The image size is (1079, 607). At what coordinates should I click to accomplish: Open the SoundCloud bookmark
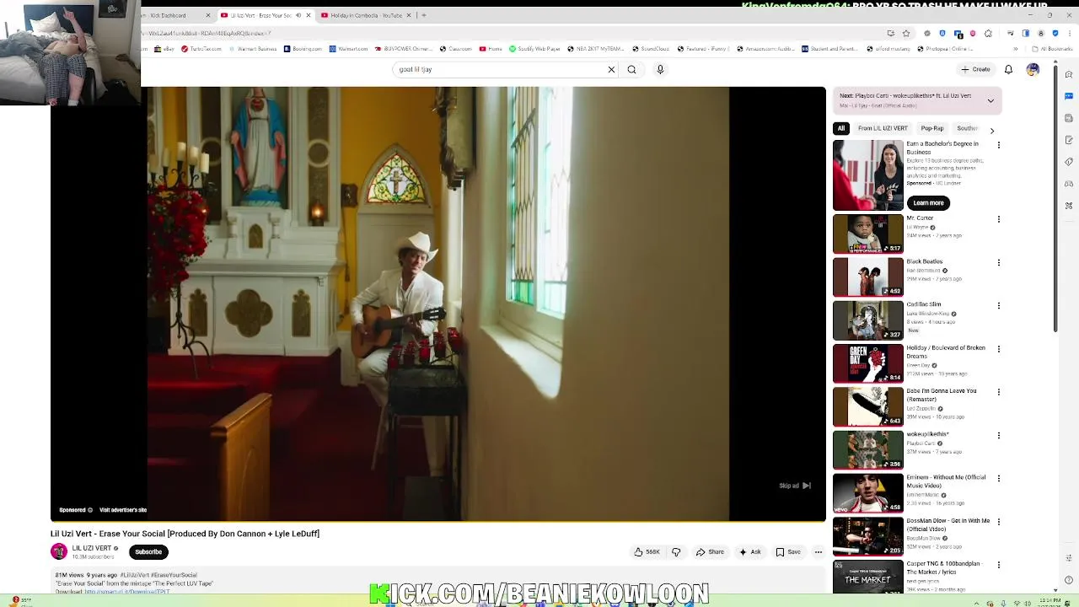(650, 49)
